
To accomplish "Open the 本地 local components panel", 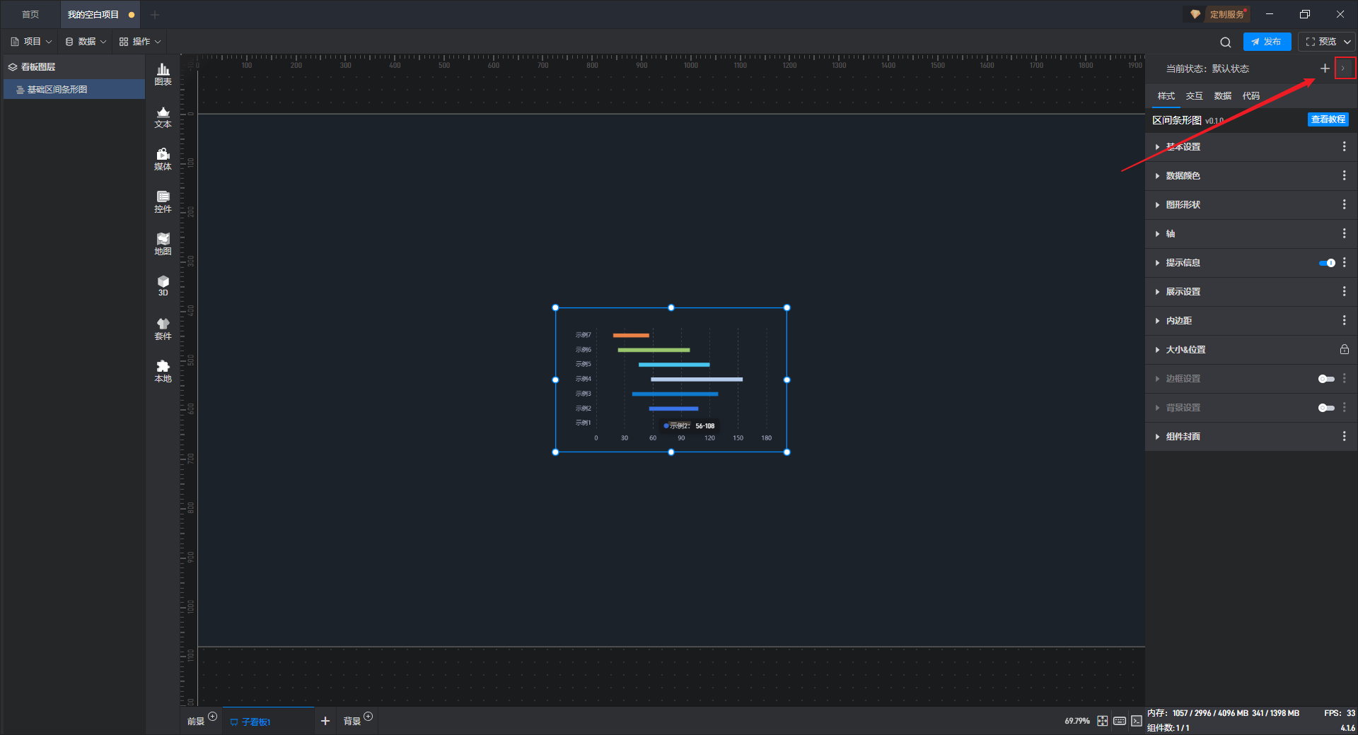I will pyautogui.click(x=163, y=370).
